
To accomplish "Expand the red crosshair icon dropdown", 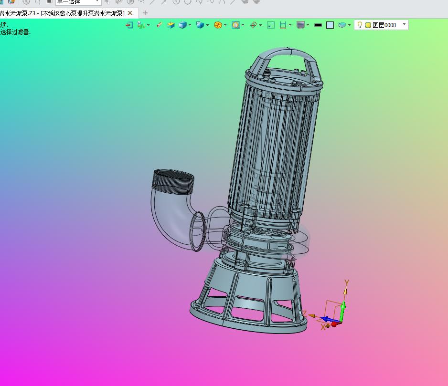I will (x=260, y=25).
